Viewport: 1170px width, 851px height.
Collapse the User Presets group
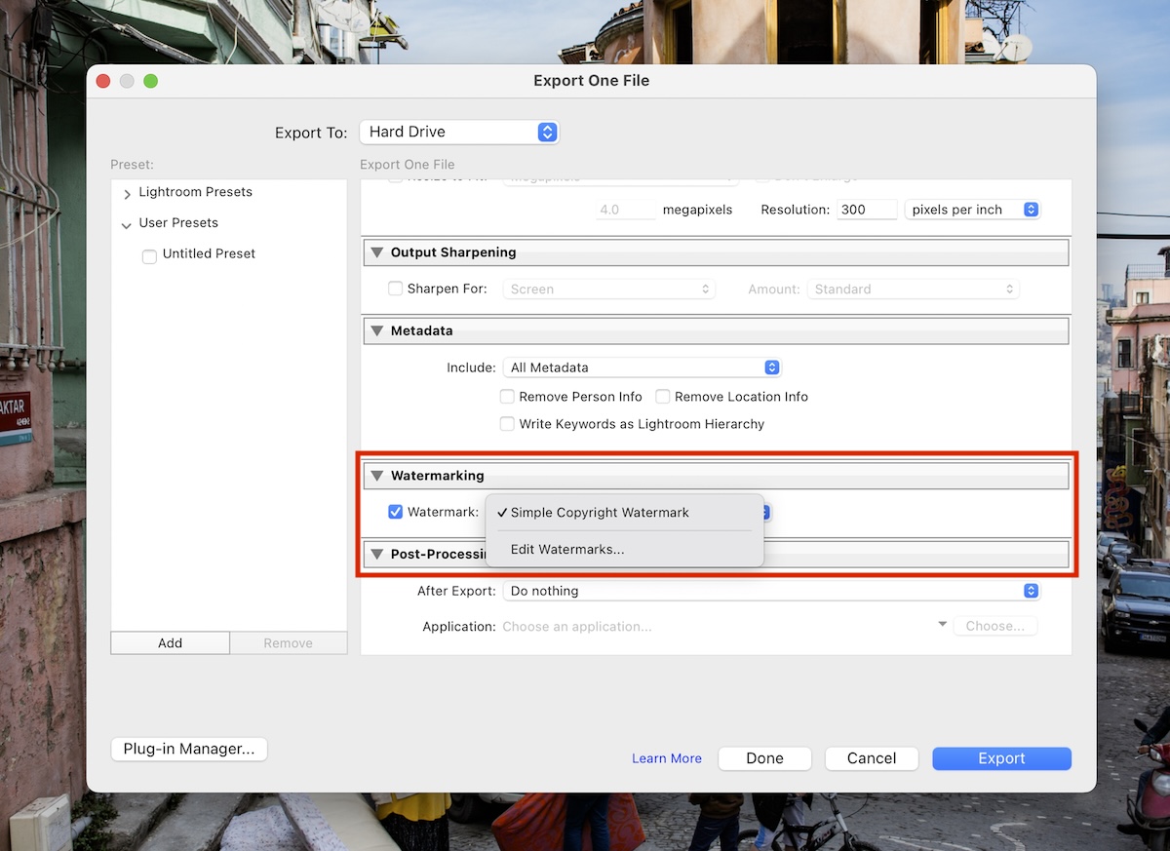coord(127,222)
